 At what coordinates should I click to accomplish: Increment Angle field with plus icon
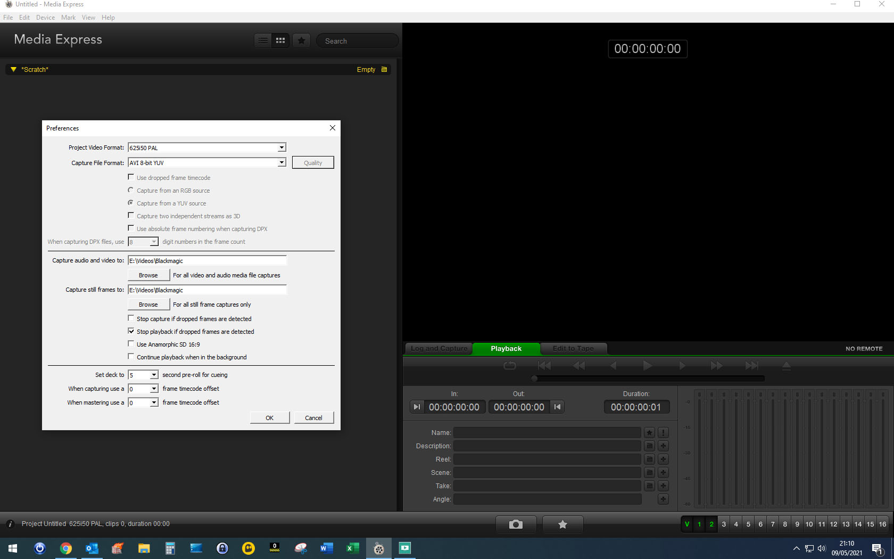(663, 499)
